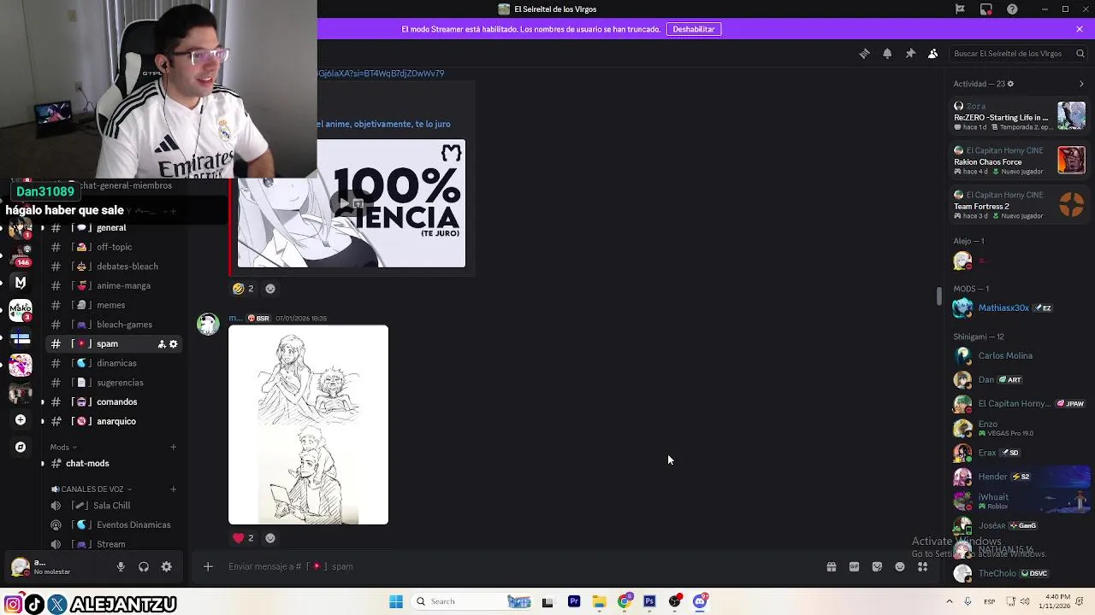Open member El Capitan Horny in Shinigami list

(1018, 404)
